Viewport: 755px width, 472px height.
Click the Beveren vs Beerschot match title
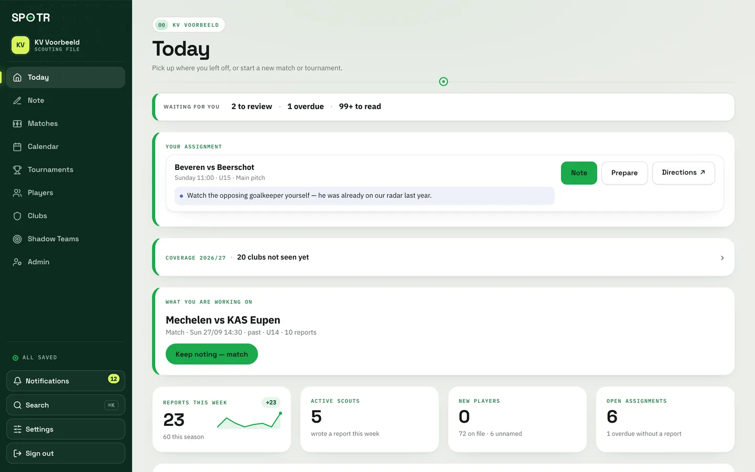214,167
